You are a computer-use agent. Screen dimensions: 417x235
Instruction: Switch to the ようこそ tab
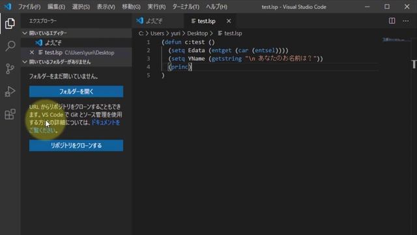coord(158,21)
